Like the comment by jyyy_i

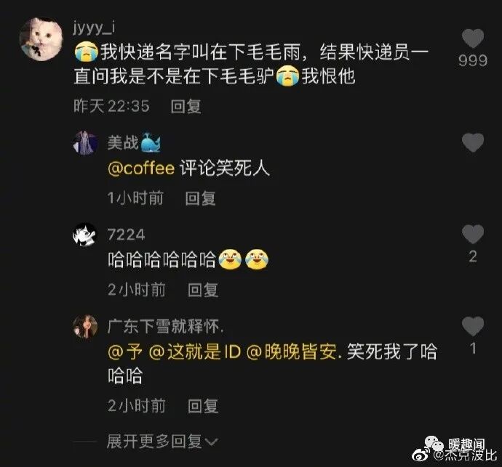pyautogui.click(x=473, y=38)
